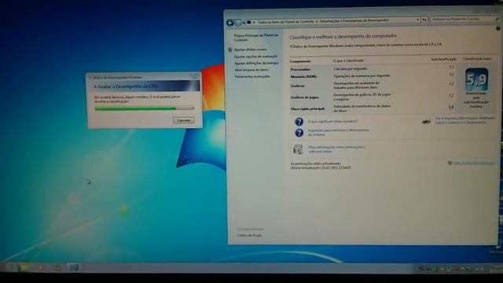Open the address bar history dropdown
503x283 pixels.
(x=417, y=20)
